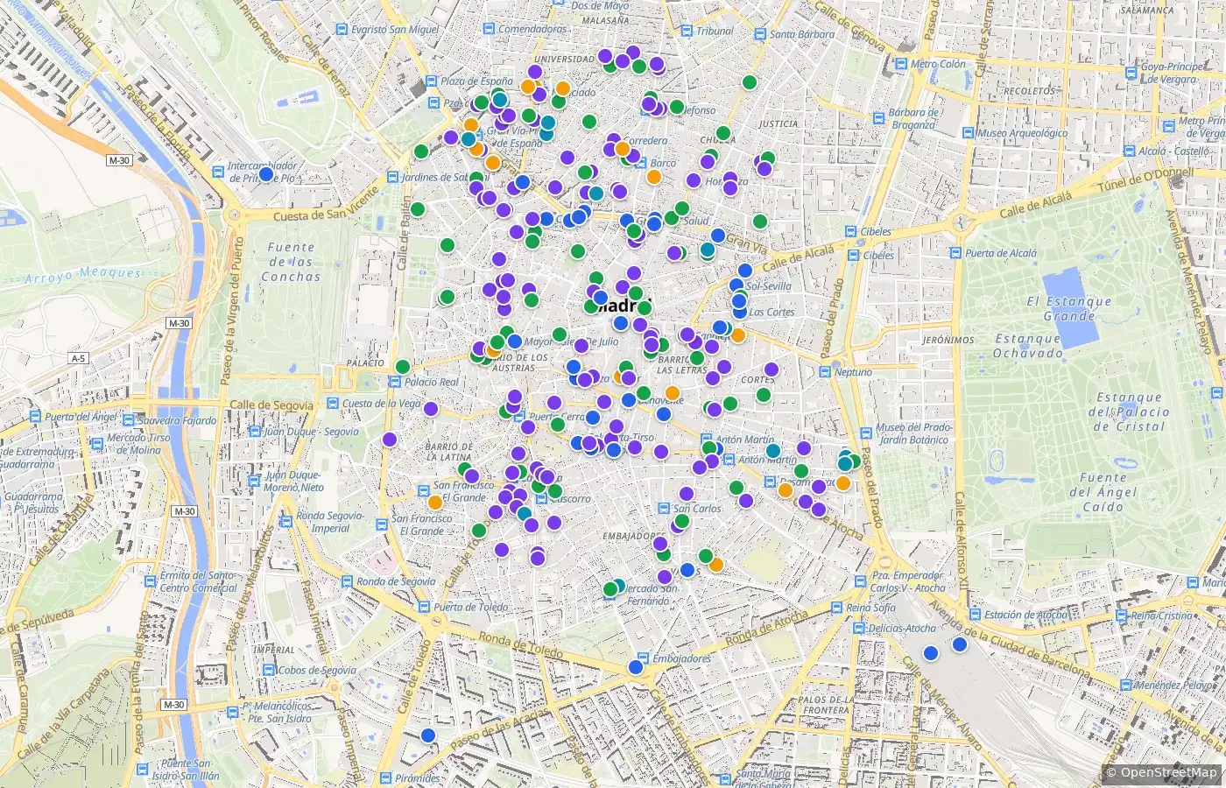Click the Ronda de Segovia stop icon
Screen dimensions: 1226x788
pos(347,581)
